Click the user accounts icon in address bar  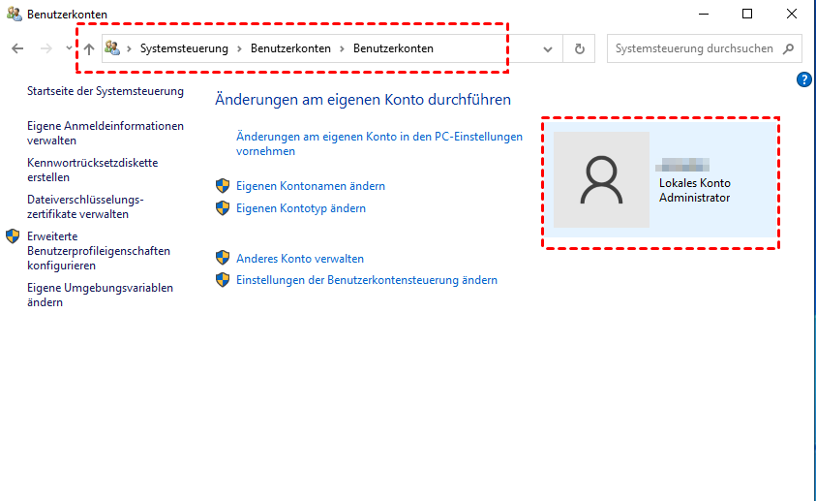(112, 48)
